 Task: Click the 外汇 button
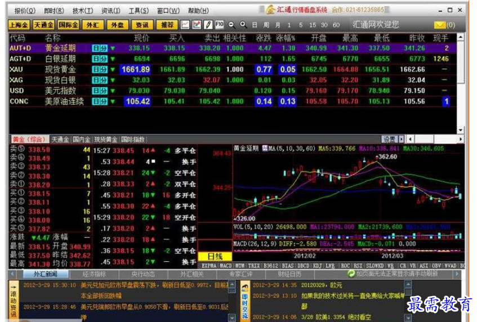93,25
